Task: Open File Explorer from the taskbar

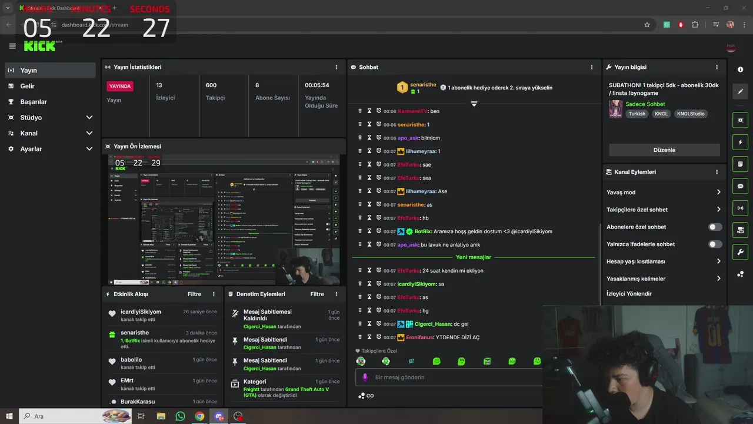Action: 161,416
